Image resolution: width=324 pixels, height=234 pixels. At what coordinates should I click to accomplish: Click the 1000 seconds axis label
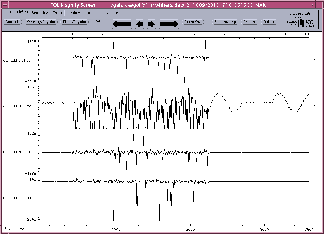[116, 229]
